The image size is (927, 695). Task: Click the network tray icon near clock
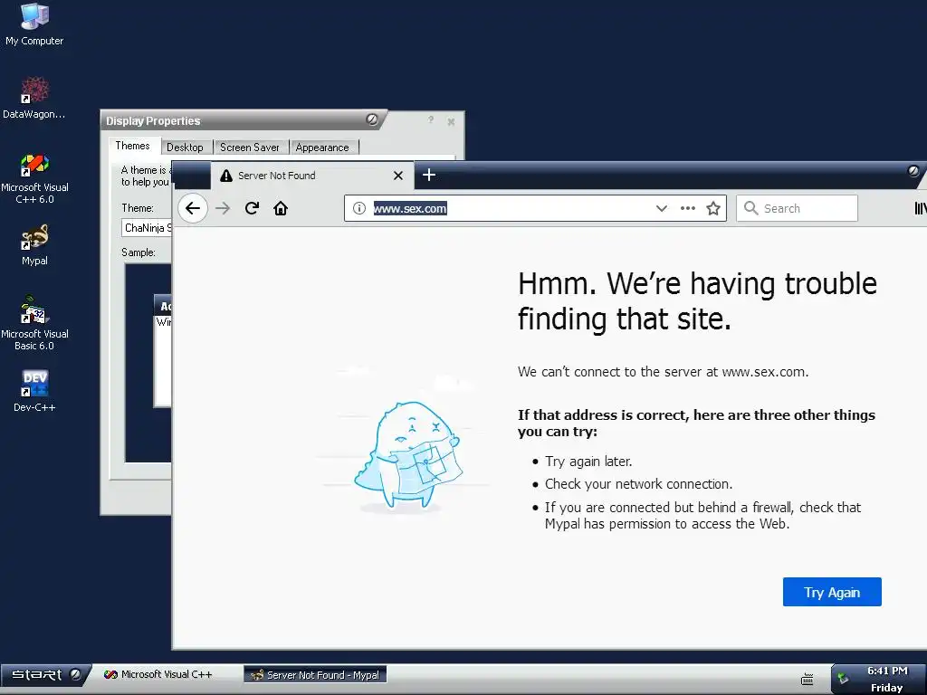pos(843,679)
